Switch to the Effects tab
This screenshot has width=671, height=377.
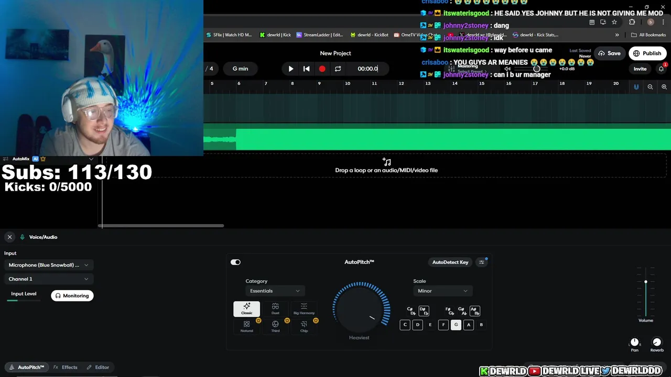pyautogui.click(x=66, y=367)
